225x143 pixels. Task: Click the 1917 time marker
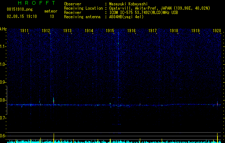pos(152,31)
